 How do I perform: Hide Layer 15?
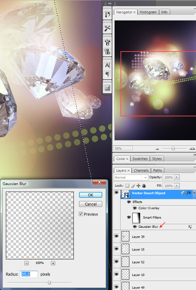pos(116,249)
